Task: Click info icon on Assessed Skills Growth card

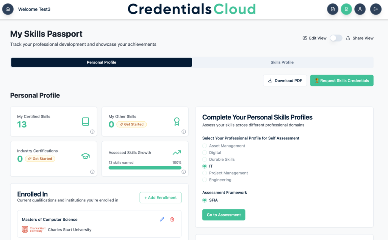Action: pyautogui.click(x=184, y=172)
